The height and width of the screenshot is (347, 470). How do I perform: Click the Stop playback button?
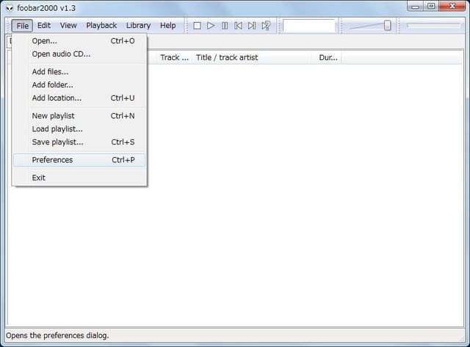click(x=197, y=26)
